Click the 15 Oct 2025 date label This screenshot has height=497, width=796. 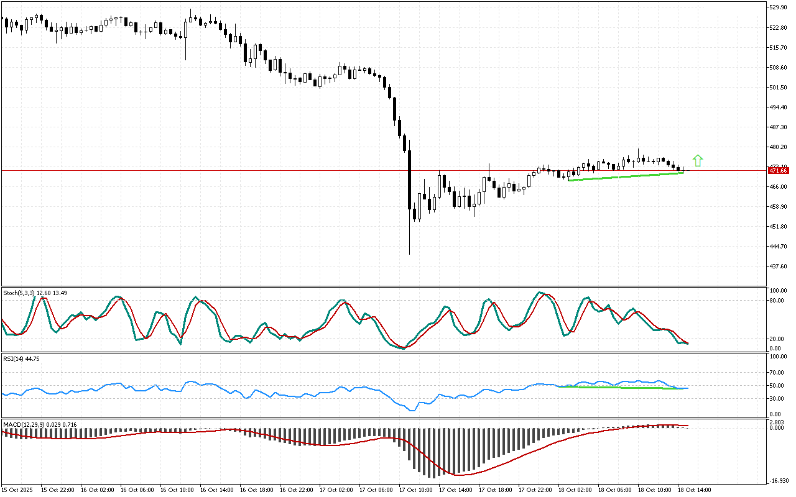[18, 490]
